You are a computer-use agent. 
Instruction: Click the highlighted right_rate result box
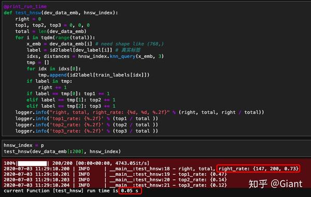[x=258, y=168]
